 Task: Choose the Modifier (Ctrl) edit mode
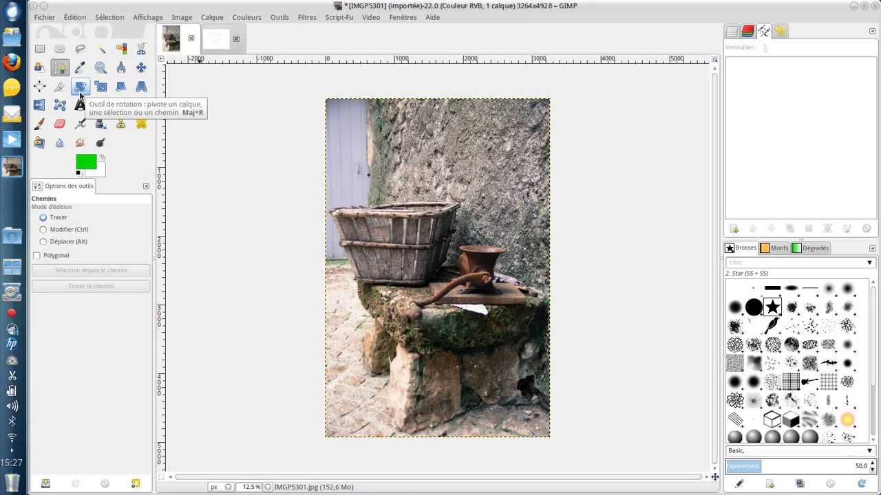point(43,230)
